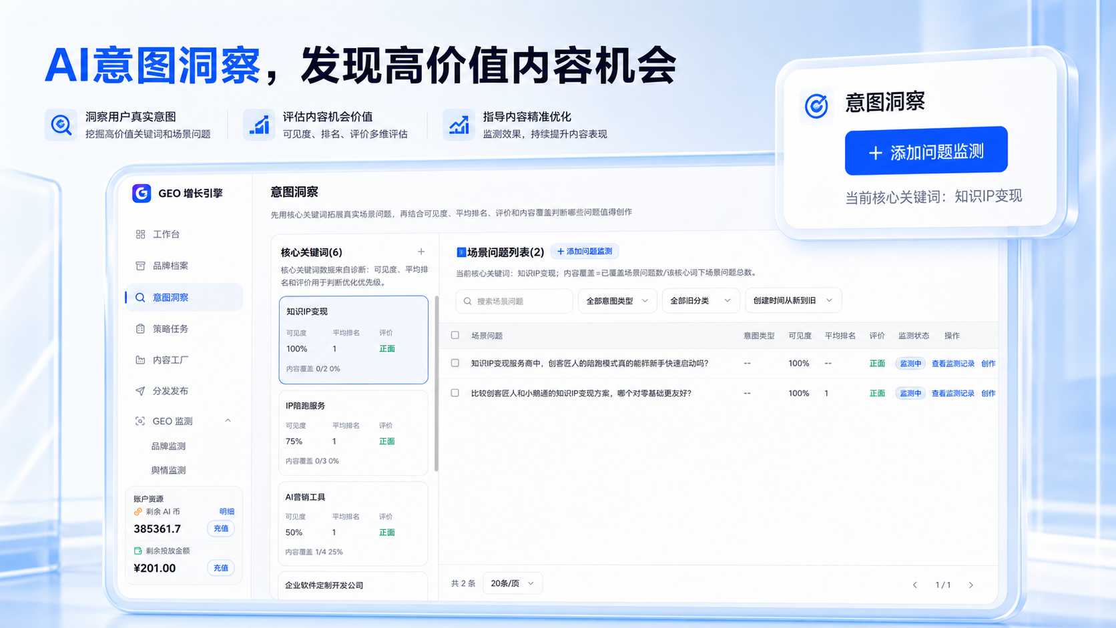Screen dimensions: 1116x628
Task: Click 创作 in the 陪跑模式 row
Action: 989,364
